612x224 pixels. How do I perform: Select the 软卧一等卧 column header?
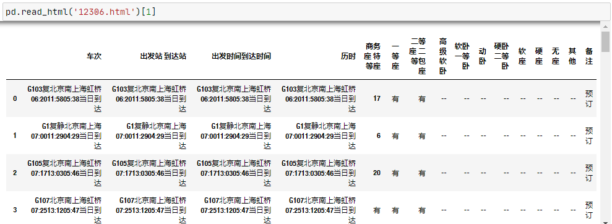(462, 56)
